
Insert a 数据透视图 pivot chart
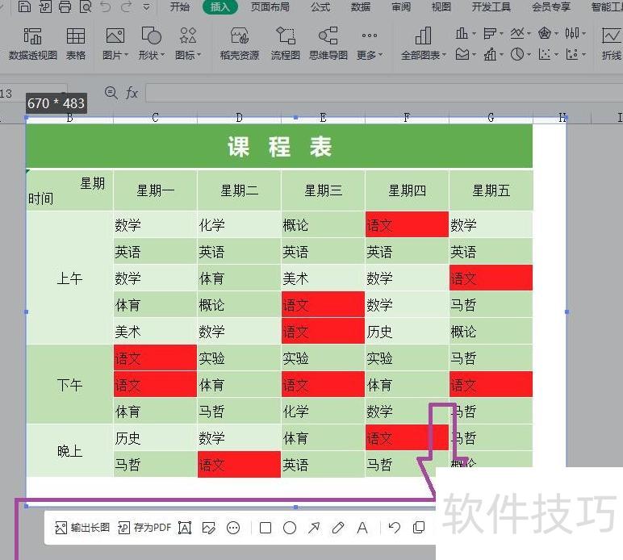pos(32,44)
